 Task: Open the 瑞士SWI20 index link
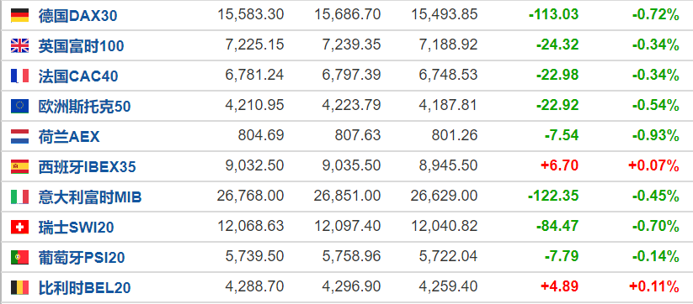click(76, 228)
